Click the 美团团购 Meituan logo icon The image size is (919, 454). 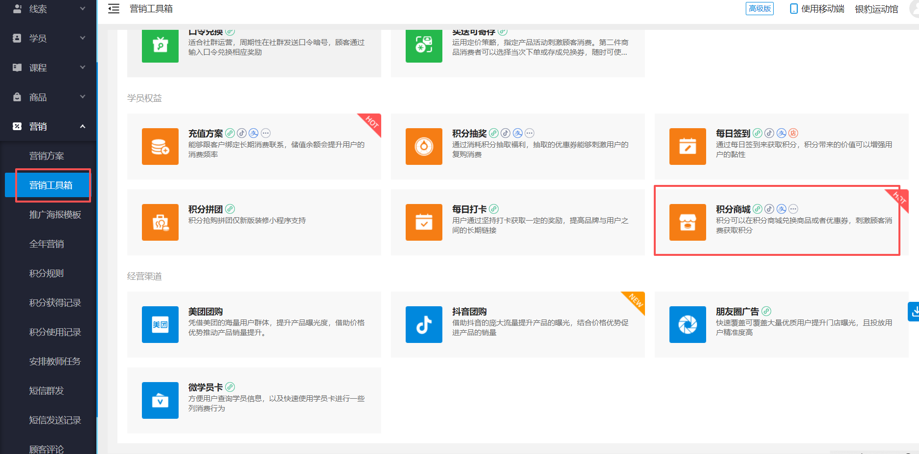[160, 324]
